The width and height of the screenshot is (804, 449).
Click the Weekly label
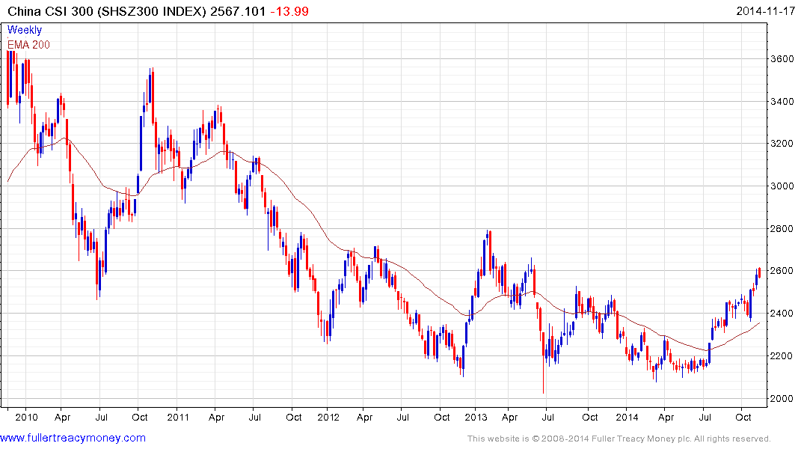(25, 30)
